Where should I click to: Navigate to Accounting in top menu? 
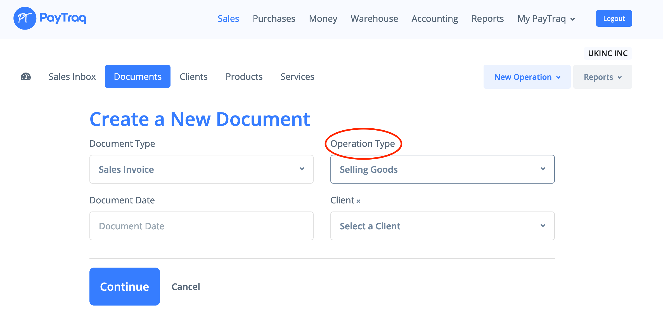(435, 19)
